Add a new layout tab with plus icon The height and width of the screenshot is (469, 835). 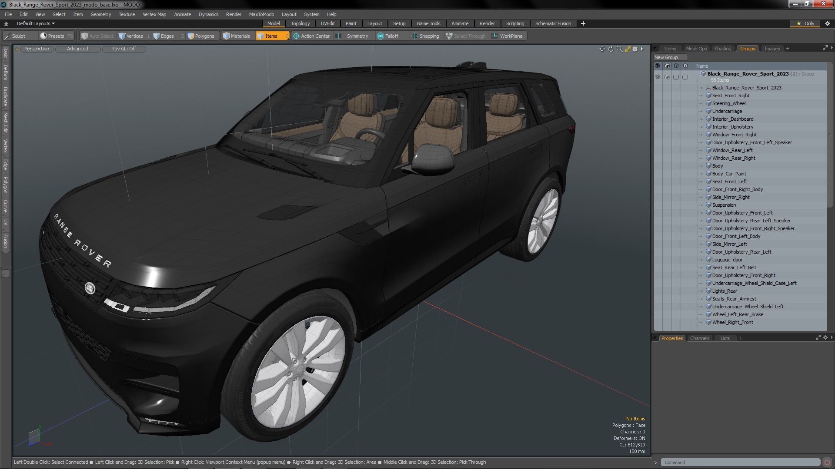(x=583, y=23)
